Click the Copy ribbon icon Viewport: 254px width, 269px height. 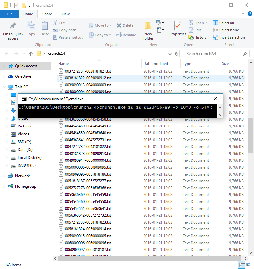click(31, 26)
